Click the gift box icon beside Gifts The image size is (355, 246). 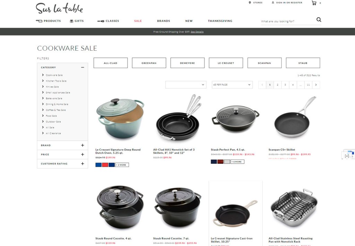click(x=71, y=21)
